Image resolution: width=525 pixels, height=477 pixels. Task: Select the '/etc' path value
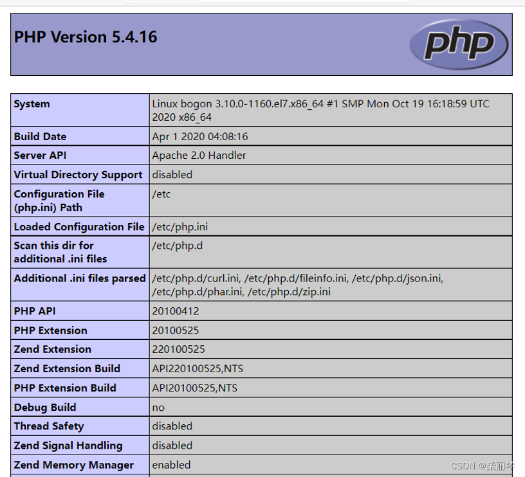161,194
